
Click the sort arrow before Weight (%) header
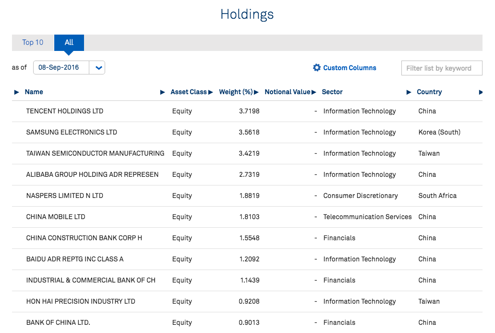pyautogui.click(x=211, y=92)
